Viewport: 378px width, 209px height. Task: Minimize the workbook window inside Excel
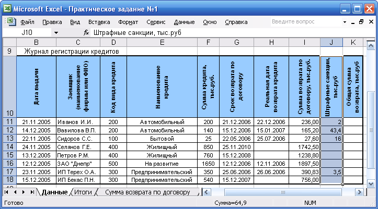coord(353,22)
